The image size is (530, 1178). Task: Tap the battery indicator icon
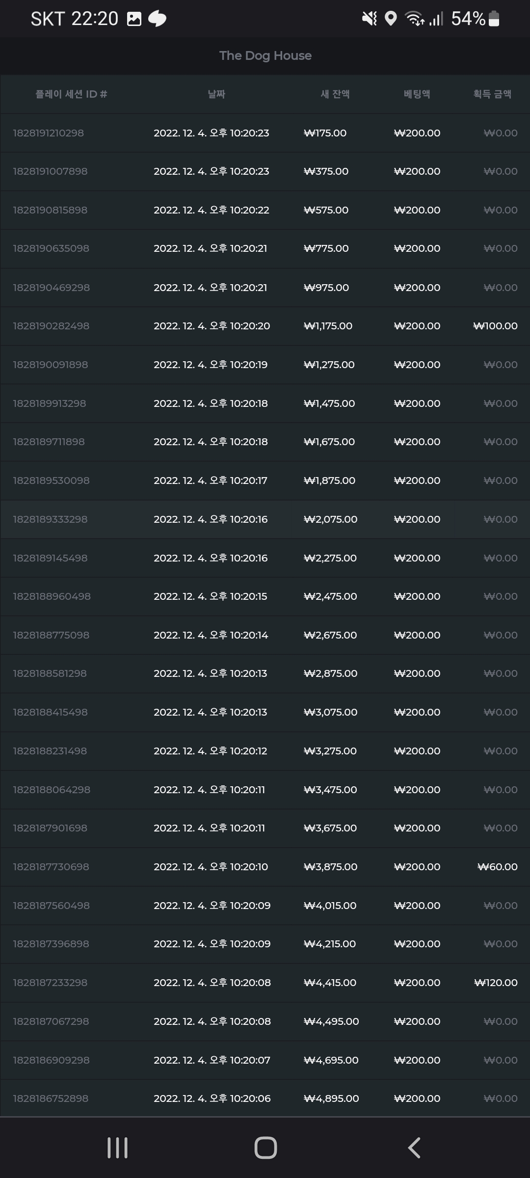(494, 19)
